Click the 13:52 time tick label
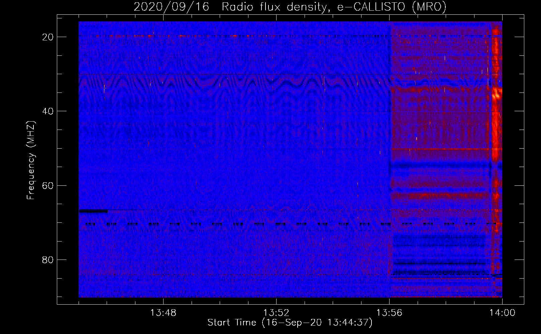Image resolution: width=541 pixels, height=334 pixels. [x=276, y=313]
